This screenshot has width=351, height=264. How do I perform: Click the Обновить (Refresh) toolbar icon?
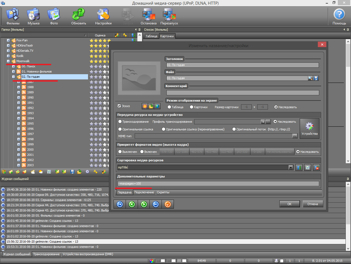point(79,16)
